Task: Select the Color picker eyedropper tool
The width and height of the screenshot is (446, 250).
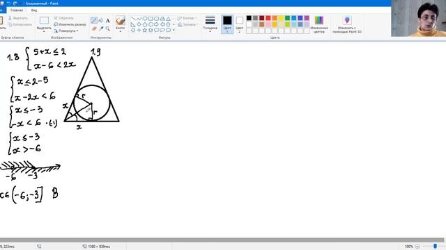Action: point(101,28)
